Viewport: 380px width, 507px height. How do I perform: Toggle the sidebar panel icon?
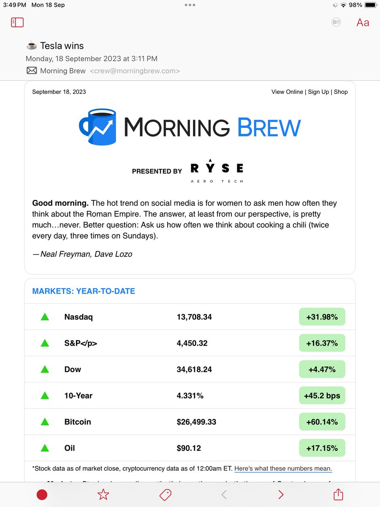(x=17, y=22)
